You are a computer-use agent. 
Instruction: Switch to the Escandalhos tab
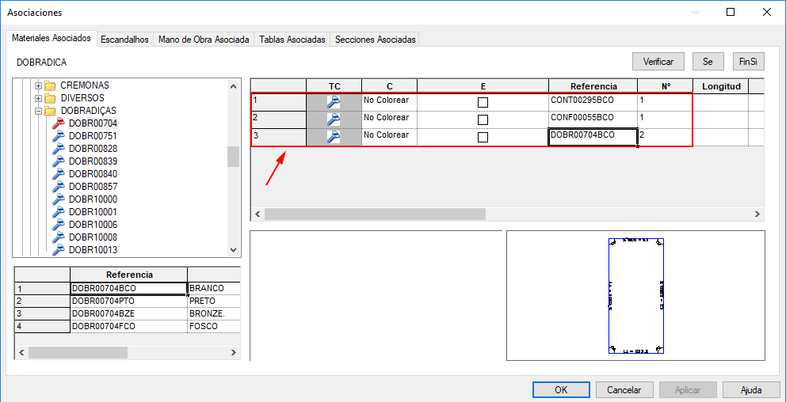point(124,40)
